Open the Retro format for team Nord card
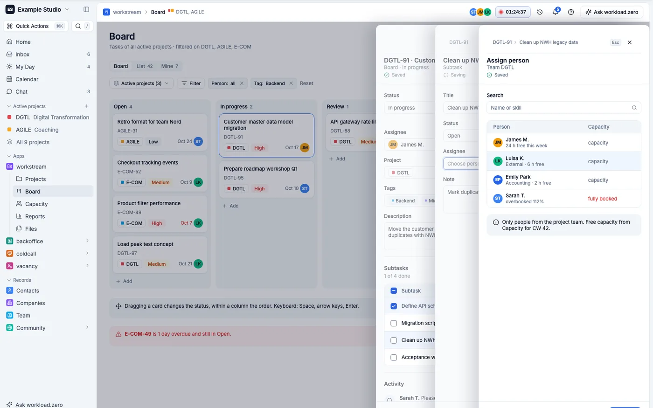This screenshot has width=653, height=408. [x=160, y=132]
